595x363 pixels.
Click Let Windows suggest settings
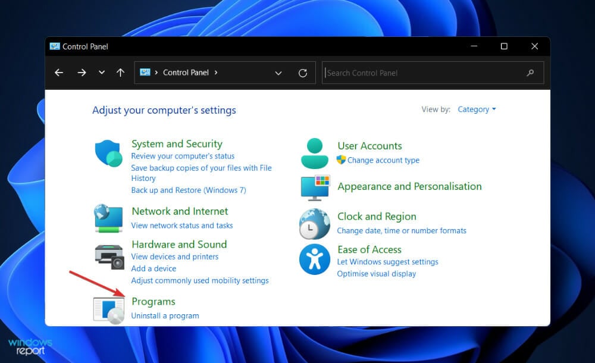[x=387, y=262]
